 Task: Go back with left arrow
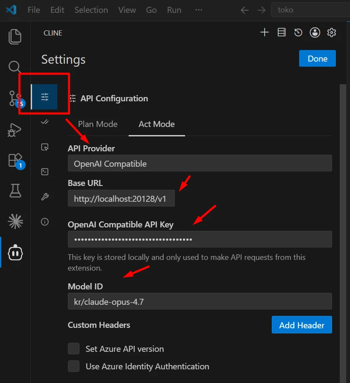tap(244, 10)
